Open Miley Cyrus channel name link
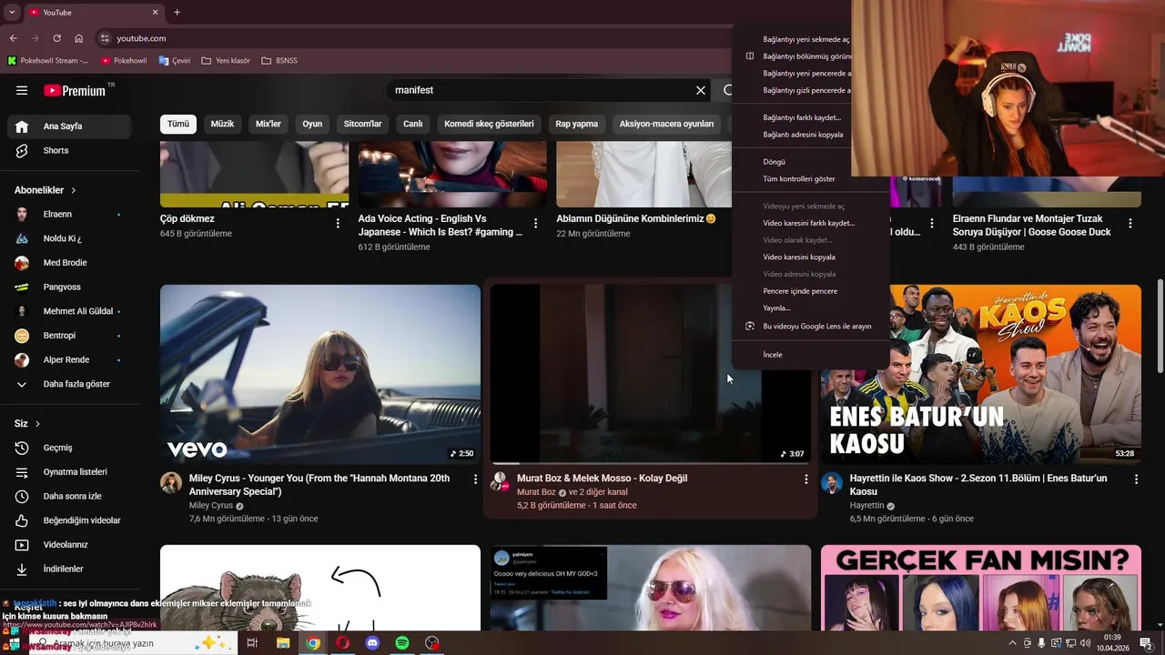Screen dimensions: 1165x655 (x=211, y=506)
